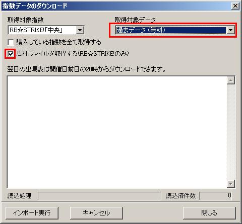
Task: Click the scroll down arrow in log area
Action: (x=231, y=184)
